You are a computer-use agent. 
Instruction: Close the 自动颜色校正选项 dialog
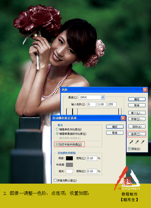pyautogui.click(x=123, y=118)
